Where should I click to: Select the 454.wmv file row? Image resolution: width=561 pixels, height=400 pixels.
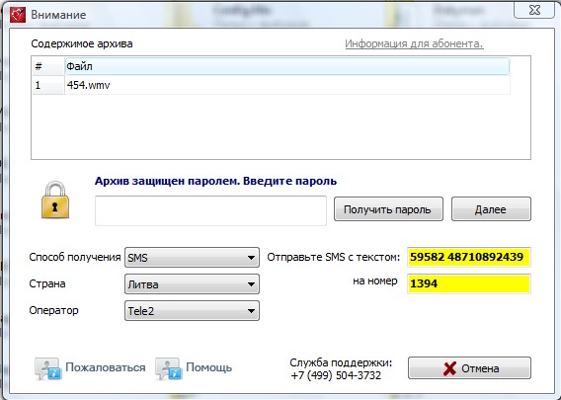(x=272, y=85)
